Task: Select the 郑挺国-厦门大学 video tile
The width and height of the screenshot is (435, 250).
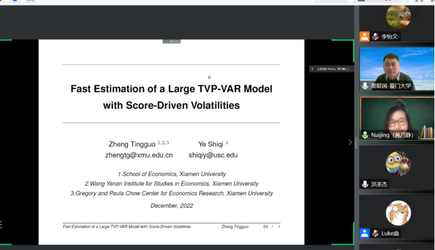Action: coord(397,69)
